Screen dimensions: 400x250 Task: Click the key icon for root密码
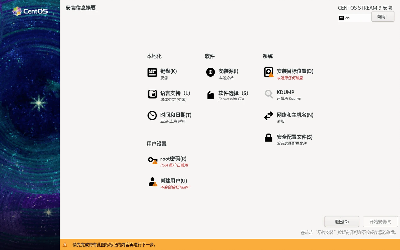pyautogui.click(x=153, y=160)
